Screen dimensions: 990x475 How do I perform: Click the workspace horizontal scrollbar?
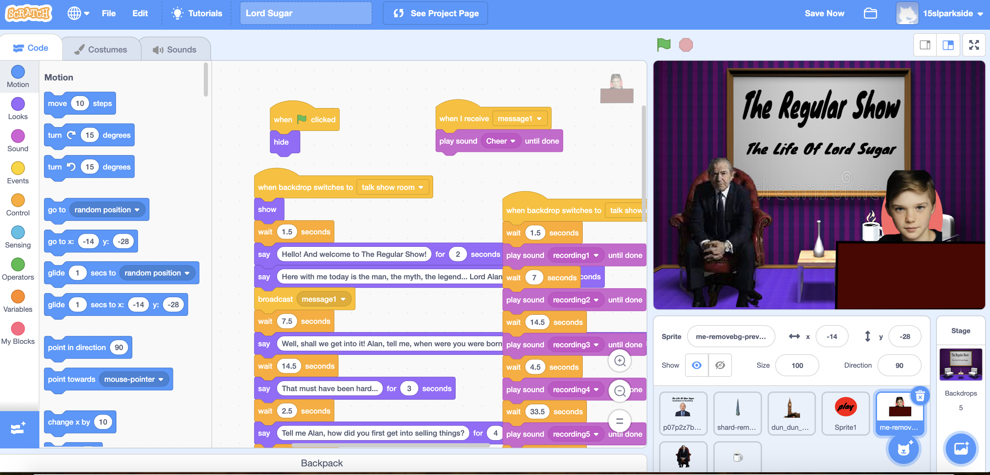[390, 445]
